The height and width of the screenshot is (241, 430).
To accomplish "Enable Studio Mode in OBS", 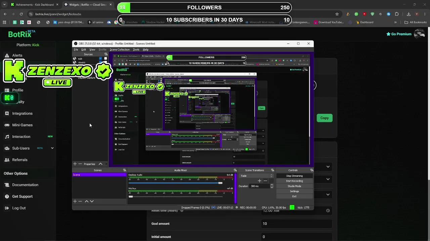I will click(x=294, y=186).
